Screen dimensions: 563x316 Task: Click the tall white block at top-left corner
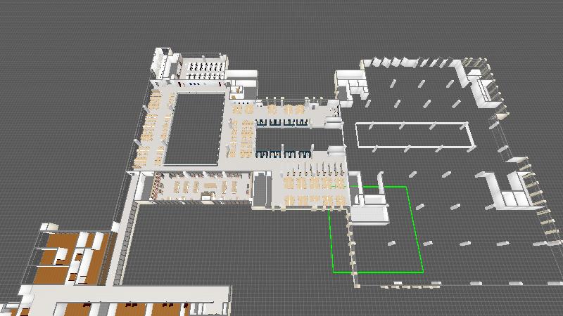161,62
